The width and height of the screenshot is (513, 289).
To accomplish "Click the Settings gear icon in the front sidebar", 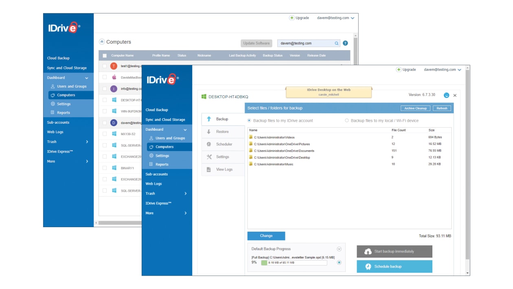I will tap(151, 155).
